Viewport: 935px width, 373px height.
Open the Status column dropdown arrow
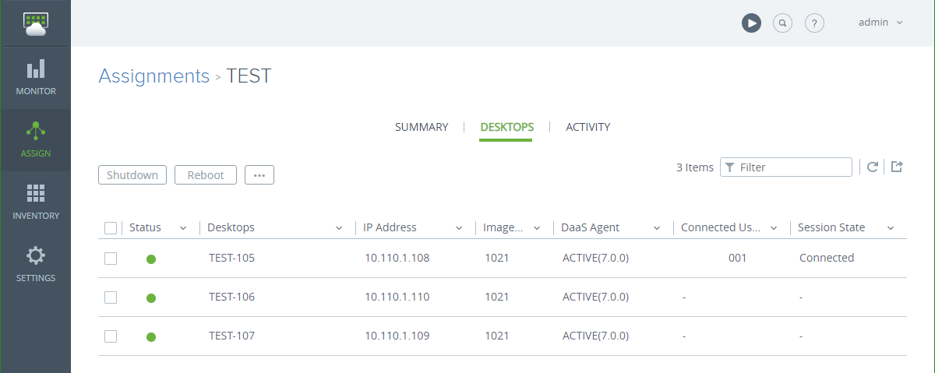click(x=183, y=228)
